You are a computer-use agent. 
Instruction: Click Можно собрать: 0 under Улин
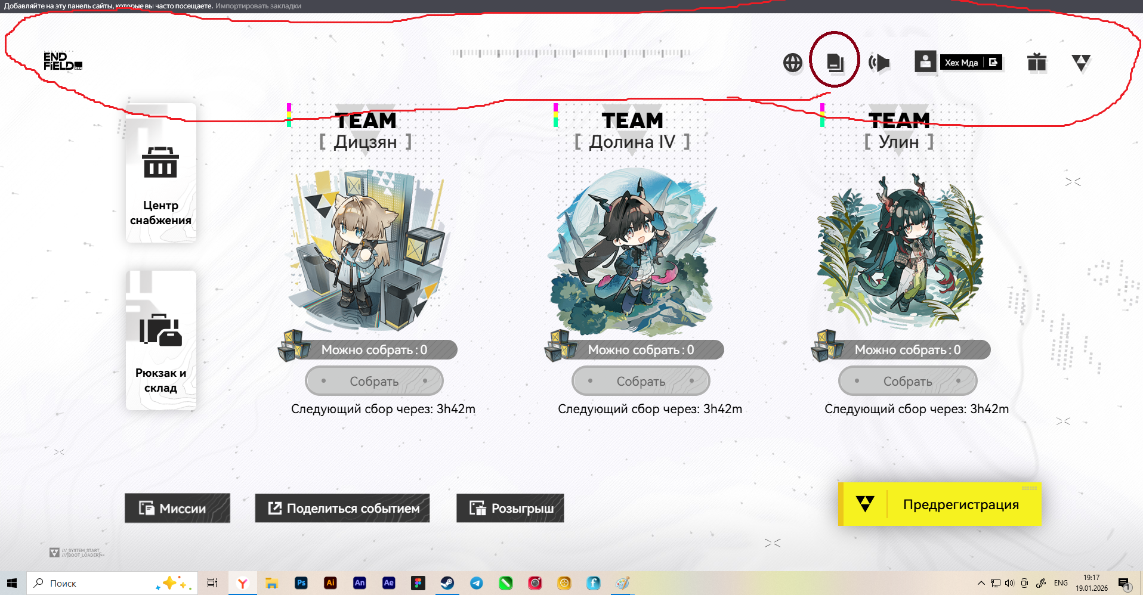click(x=907, y=350)
